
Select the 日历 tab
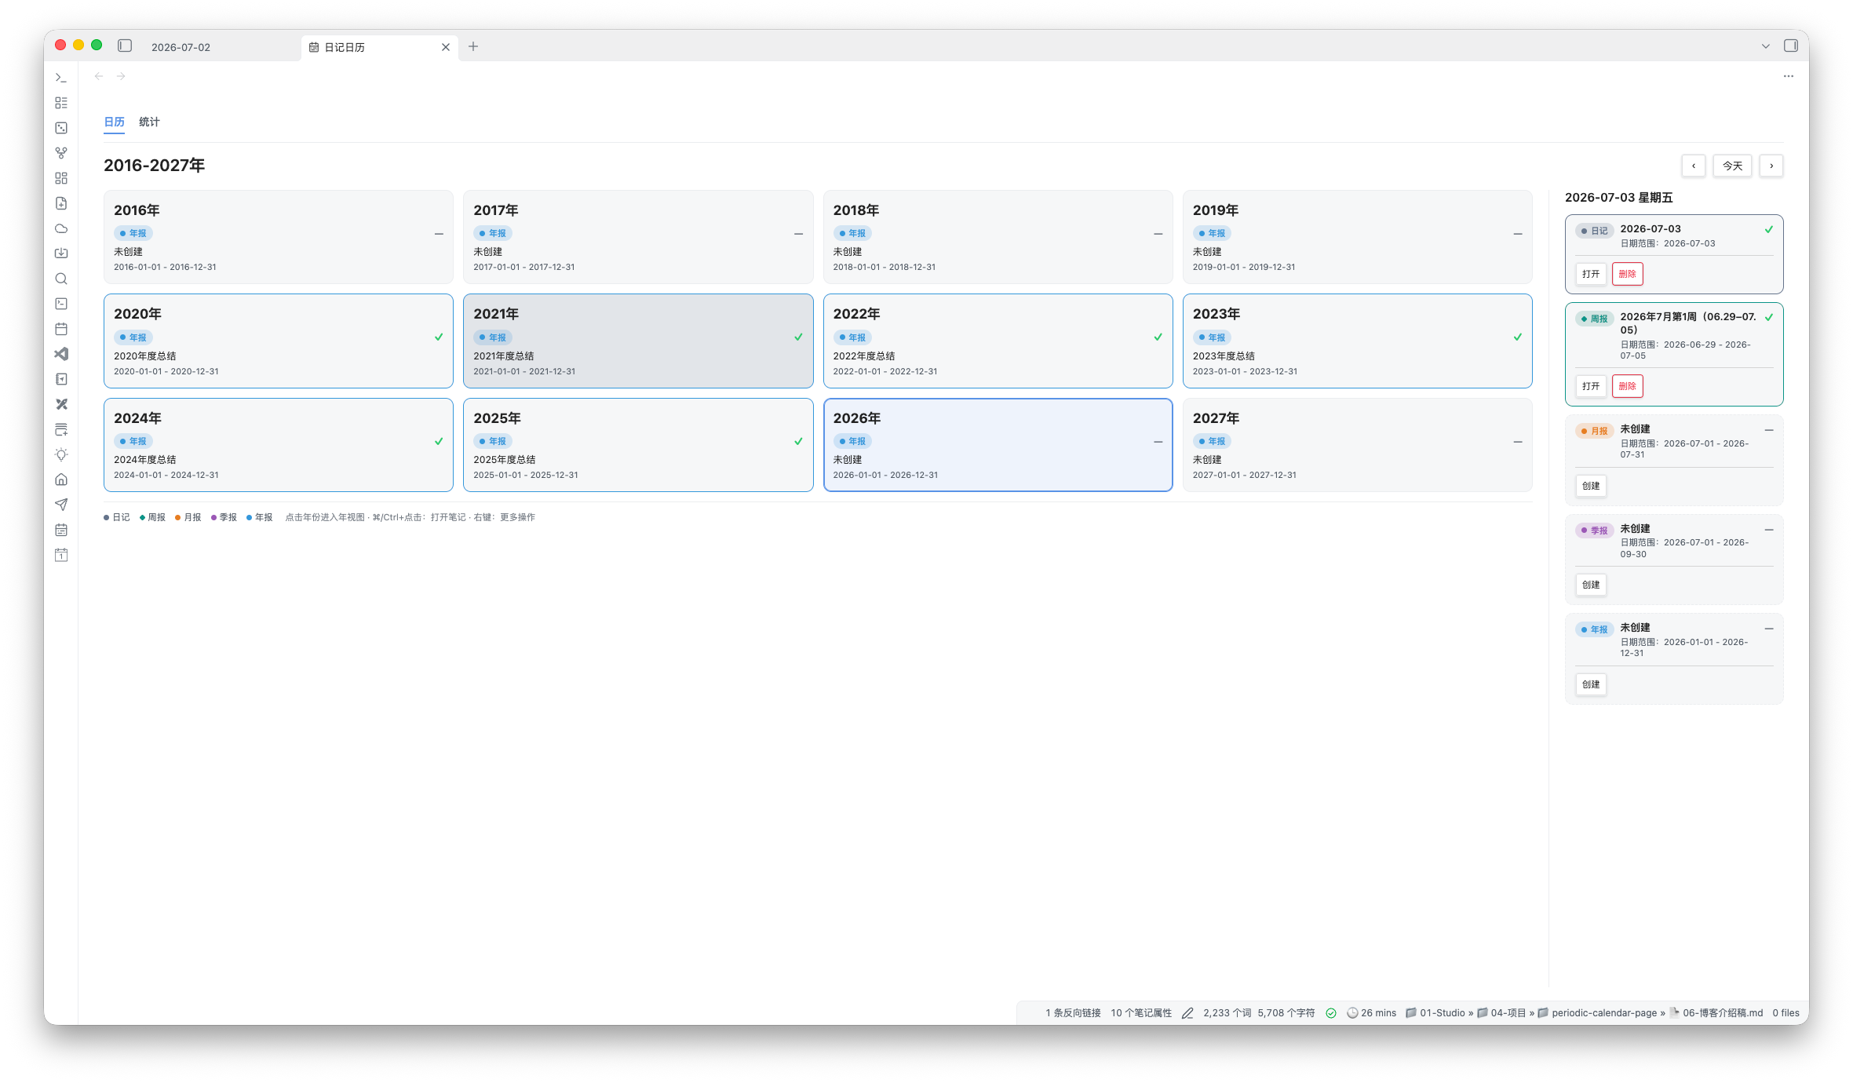(x=114, y=122)
